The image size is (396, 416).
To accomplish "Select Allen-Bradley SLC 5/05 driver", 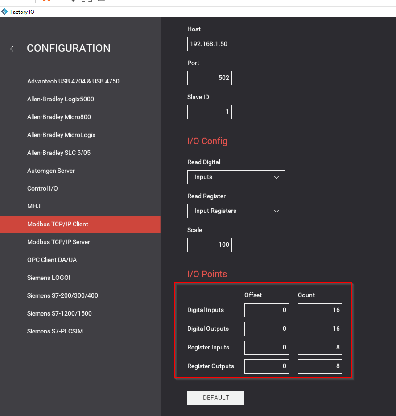I will coord(59,153).
